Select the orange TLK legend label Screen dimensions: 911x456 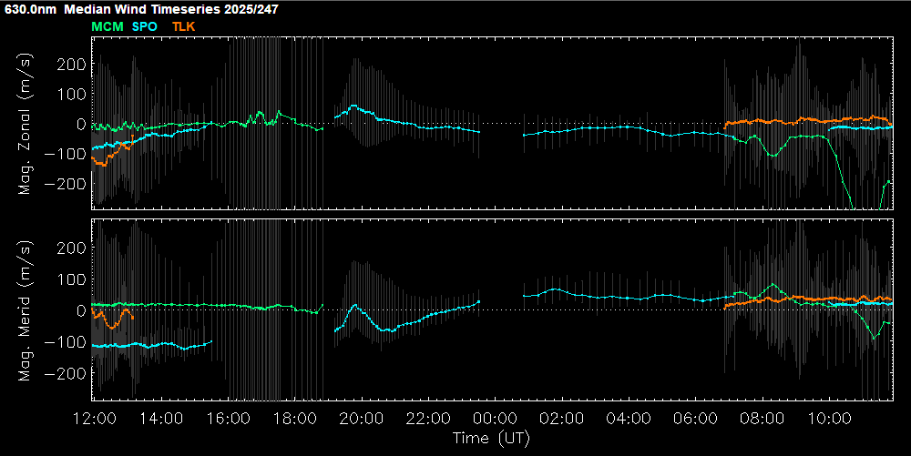tap(184, 26)
